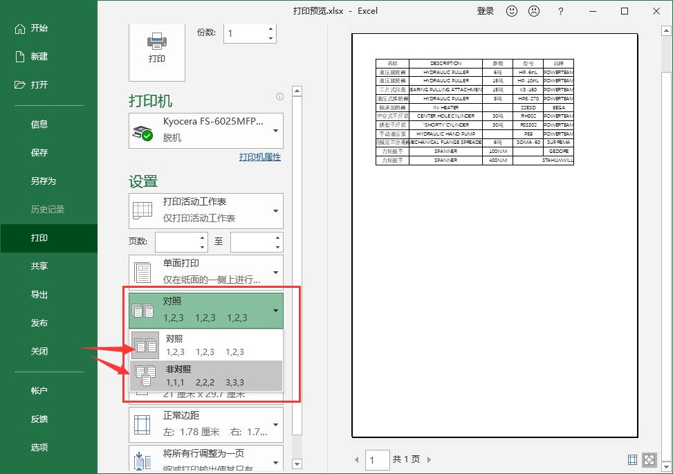Click the 份数 copies input field
The height and width of the screenshot is (474, 673).
click(244, 33)
